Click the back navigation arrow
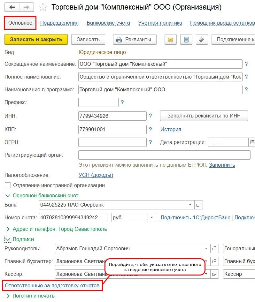 point(12,7)
